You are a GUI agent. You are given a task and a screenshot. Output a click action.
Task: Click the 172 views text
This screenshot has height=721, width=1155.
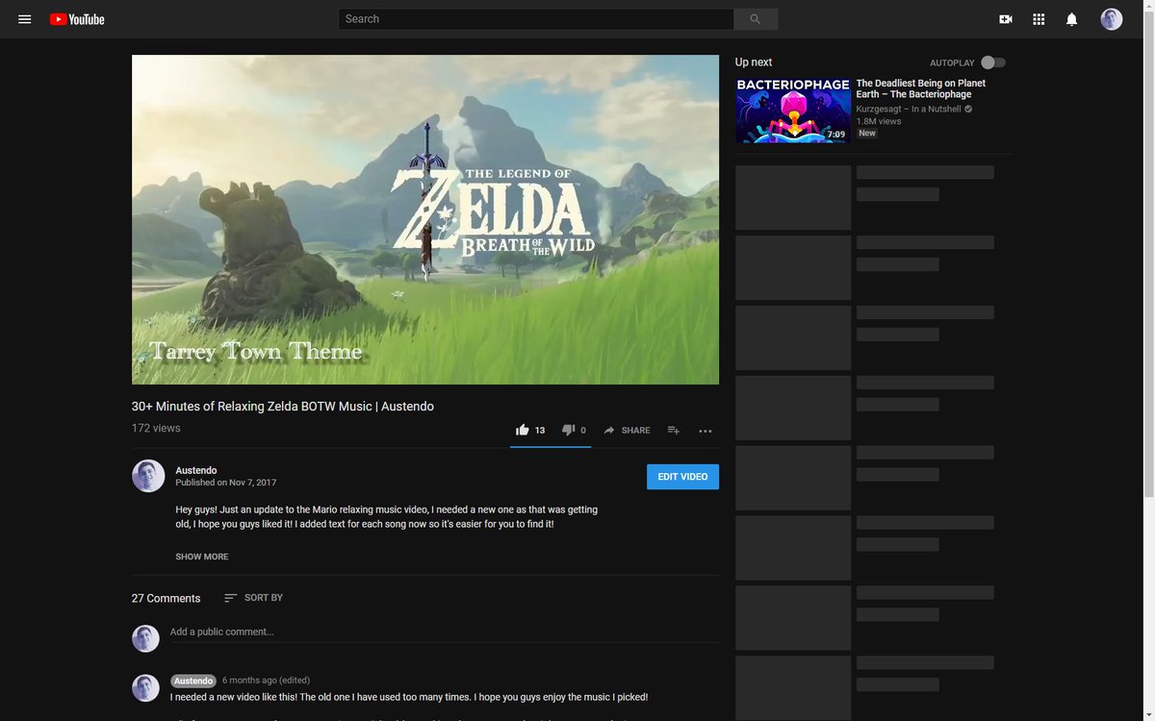click(x=156, y=428)
